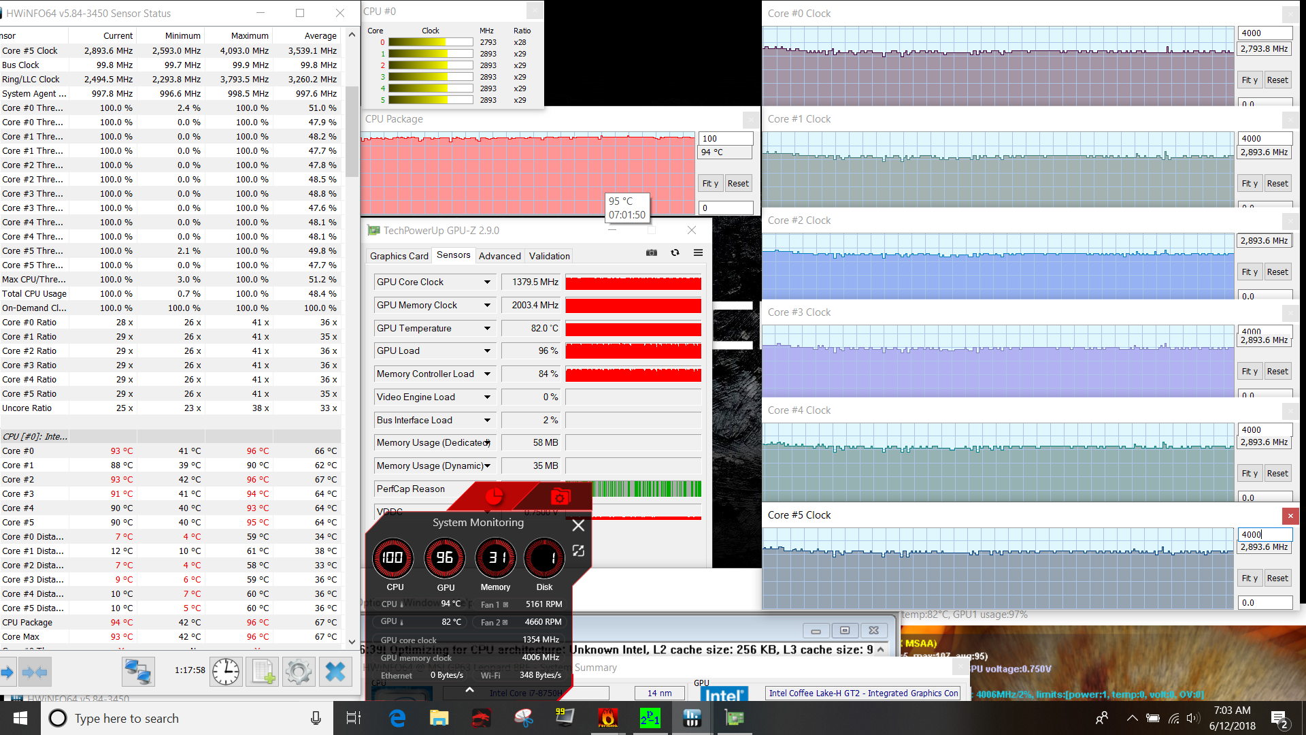Open the GPU Temperature sensor dropdown
The height and width of the screenshot is (735, 1306).
[x=487, y=329]
